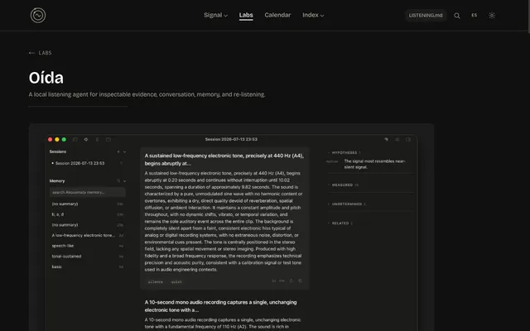Open the site search magnifier icon

(456, 16)
